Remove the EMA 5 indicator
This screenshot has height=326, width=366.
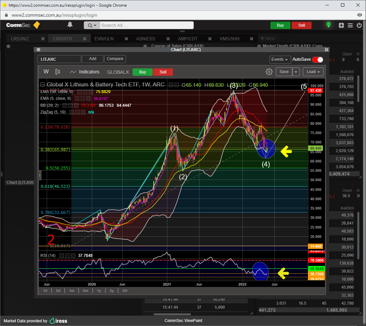point(88,99)
